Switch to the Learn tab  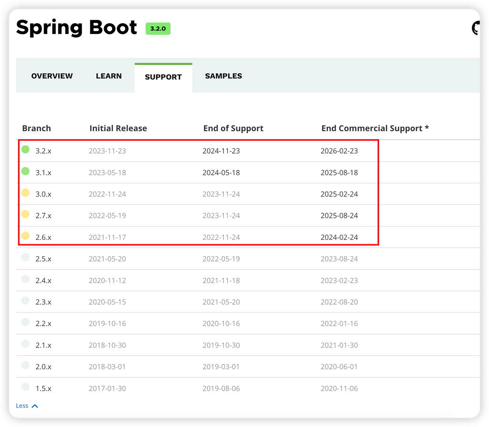[108, 75]
